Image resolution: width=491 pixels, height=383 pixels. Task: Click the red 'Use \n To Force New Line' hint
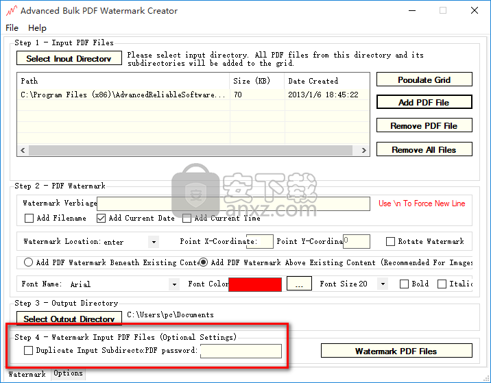tap(422, 203)
